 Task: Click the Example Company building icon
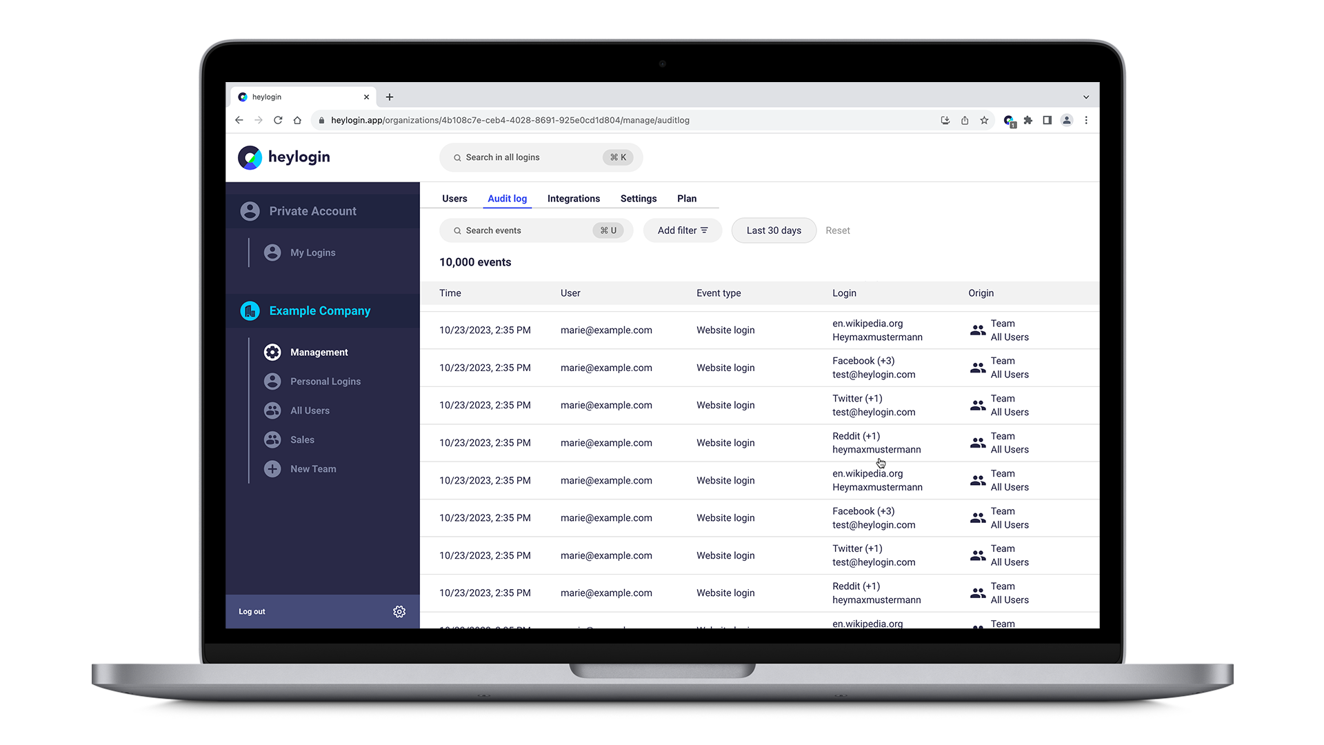coord(250,311)
